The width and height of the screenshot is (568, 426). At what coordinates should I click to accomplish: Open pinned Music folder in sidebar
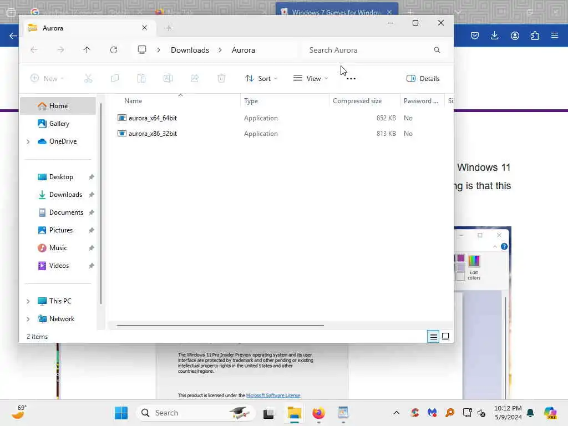pyautogui.click(x=58, y=248)
